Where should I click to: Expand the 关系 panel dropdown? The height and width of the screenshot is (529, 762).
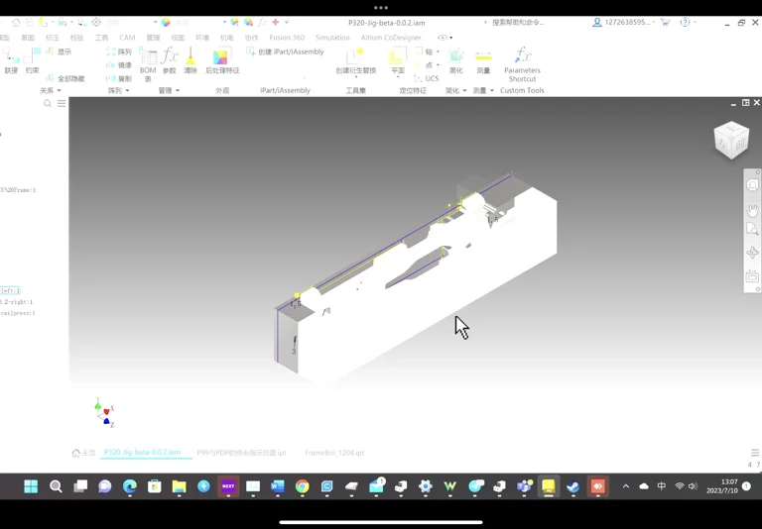pyautogui.click(x=51, y=90)
